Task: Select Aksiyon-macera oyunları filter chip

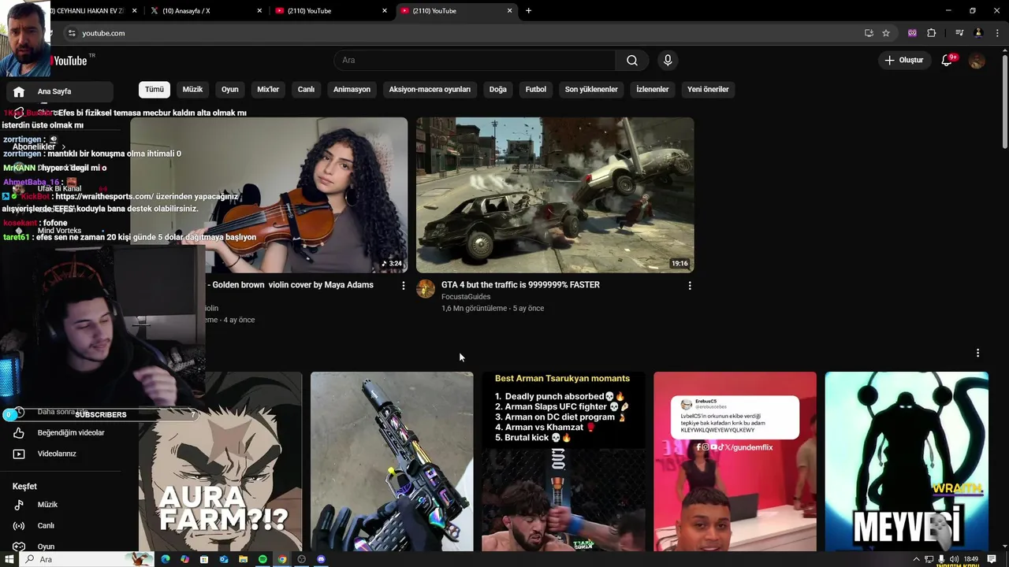Action: pos(430,90)
